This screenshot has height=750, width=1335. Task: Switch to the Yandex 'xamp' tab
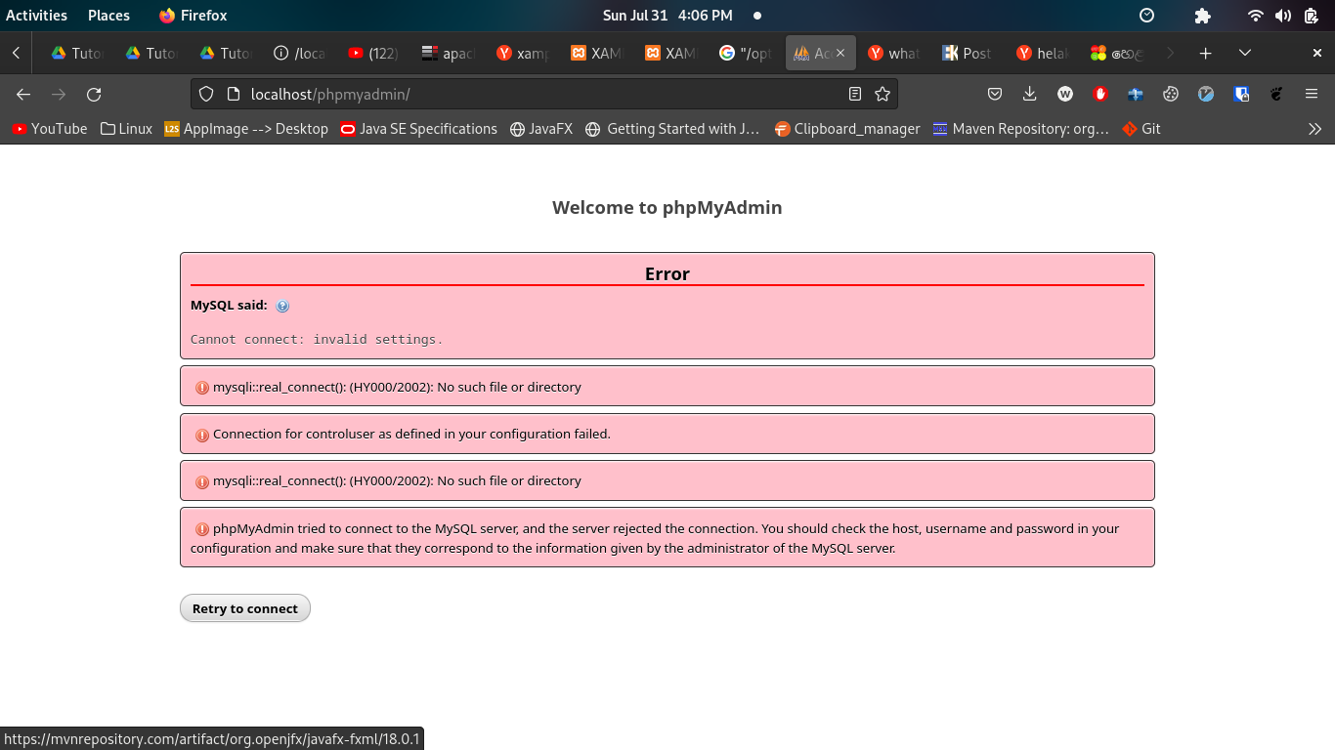tap(522, 53)
